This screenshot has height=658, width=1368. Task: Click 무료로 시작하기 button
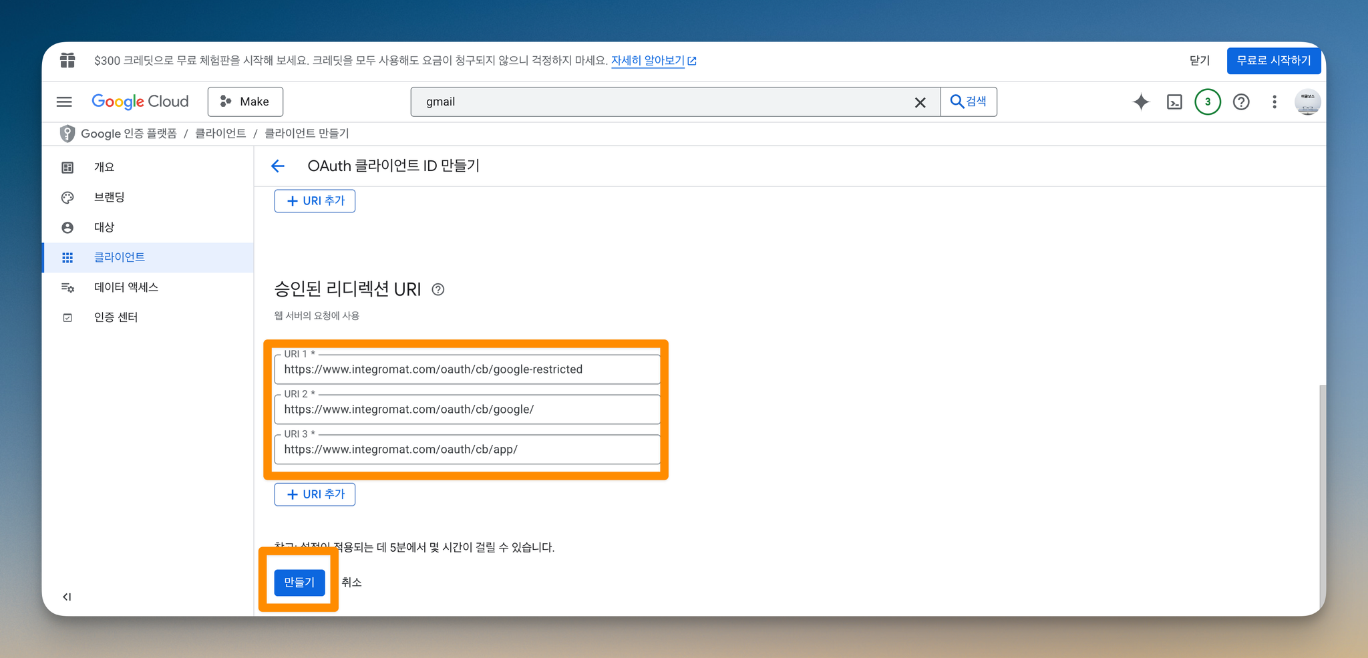(1274, 60)
